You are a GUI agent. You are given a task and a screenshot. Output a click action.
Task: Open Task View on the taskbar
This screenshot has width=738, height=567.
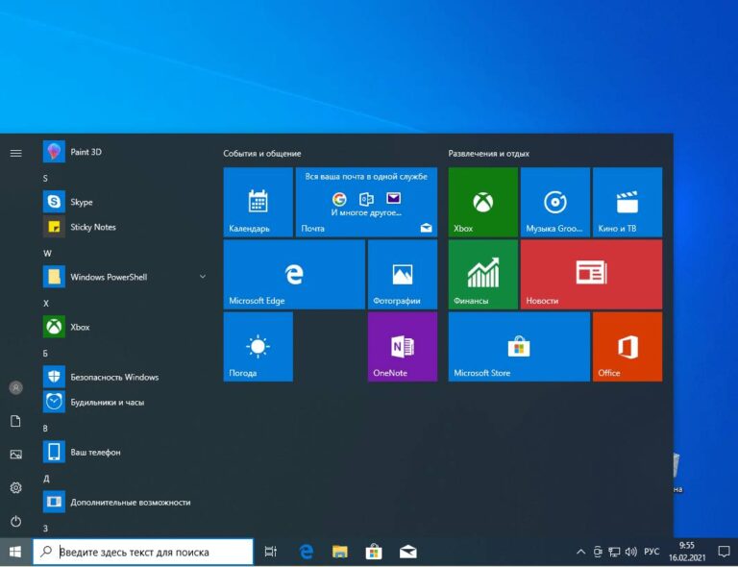point(271,552)
